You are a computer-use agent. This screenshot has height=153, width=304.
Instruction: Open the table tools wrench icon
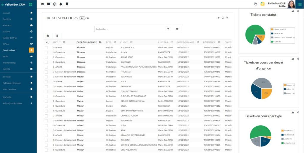[57, 36]
